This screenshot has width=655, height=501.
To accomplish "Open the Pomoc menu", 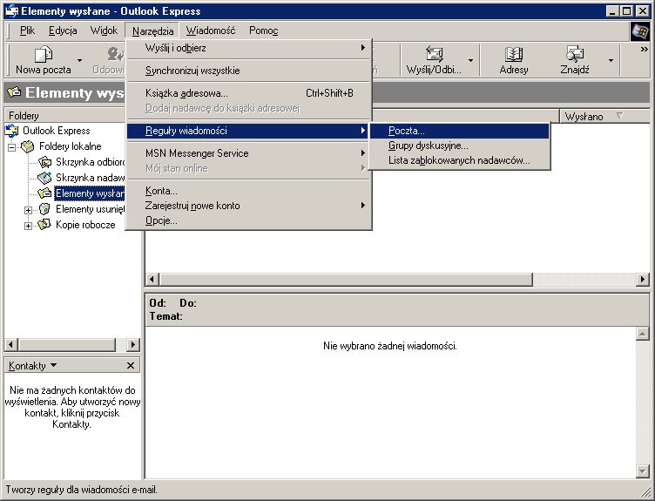I will (263, 30).
